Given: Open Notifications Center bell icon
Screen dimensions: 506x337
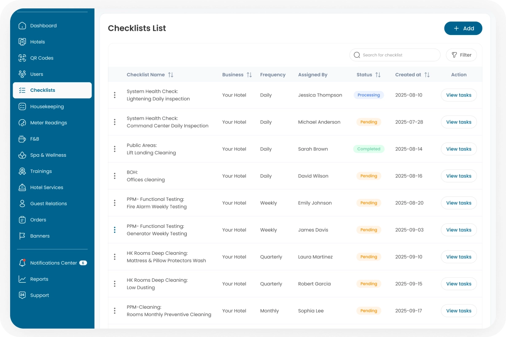Looking at the screenshot, I should coord(22,263).
